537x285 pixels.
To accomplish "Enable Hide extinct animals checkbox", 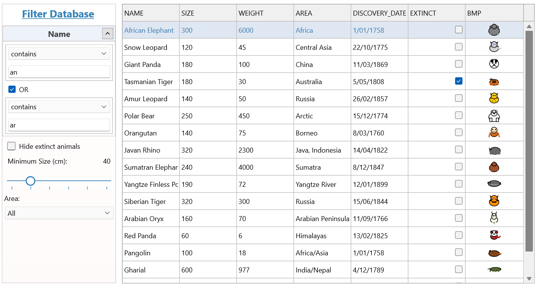I will [x=12, y=146].
